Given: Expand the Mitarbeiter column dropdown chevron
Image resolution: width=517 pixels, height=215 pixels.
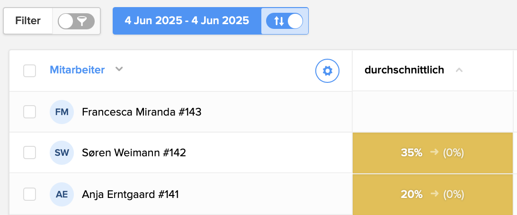Looking at the screenshot, I should pos(119,70).
